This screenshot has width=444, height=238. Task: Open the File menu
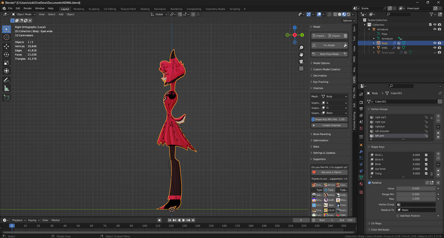tap(10, 8)
